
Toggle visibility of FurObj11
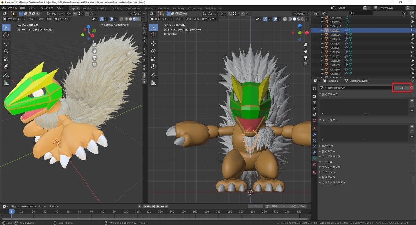point(412,74)
